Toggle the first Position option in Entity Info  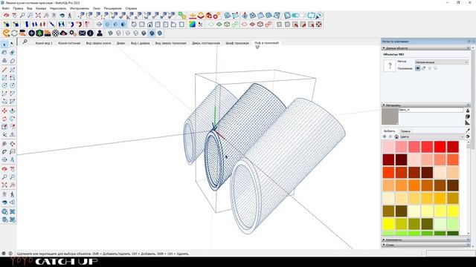pyautogui.click(x=418, y=68)
